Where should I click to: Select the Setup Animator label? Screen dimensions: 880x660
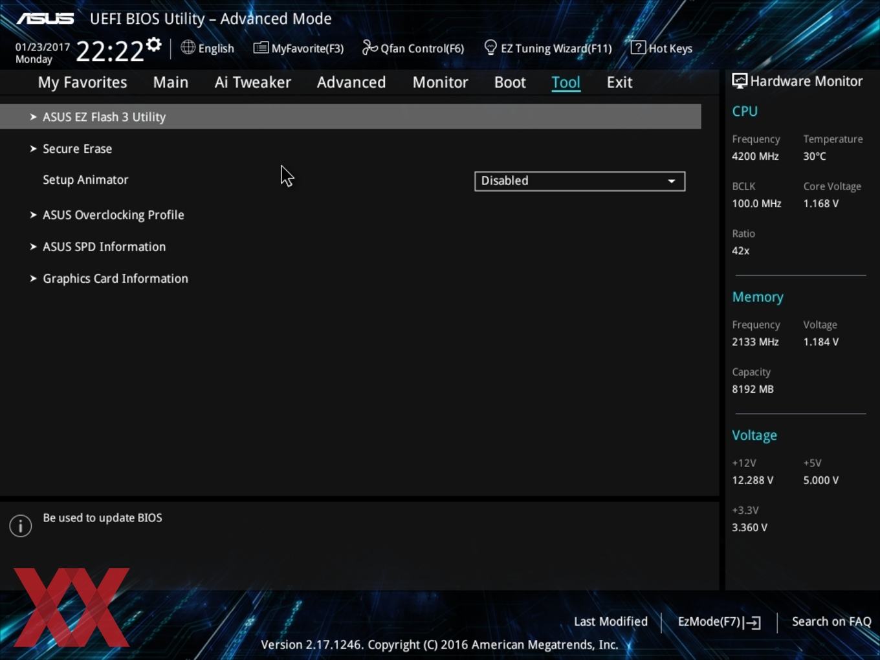point(85,180)
